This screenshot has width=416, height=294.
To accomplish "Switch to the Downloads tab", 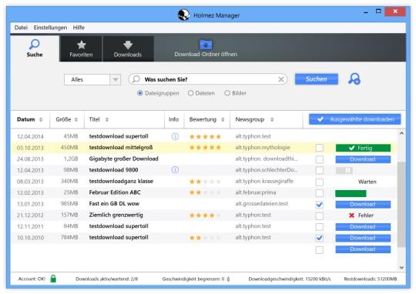I will click(x=128, y=48).
